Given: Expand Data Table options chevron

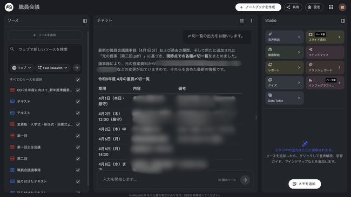Looking at the screenshot, I should 299,98.
